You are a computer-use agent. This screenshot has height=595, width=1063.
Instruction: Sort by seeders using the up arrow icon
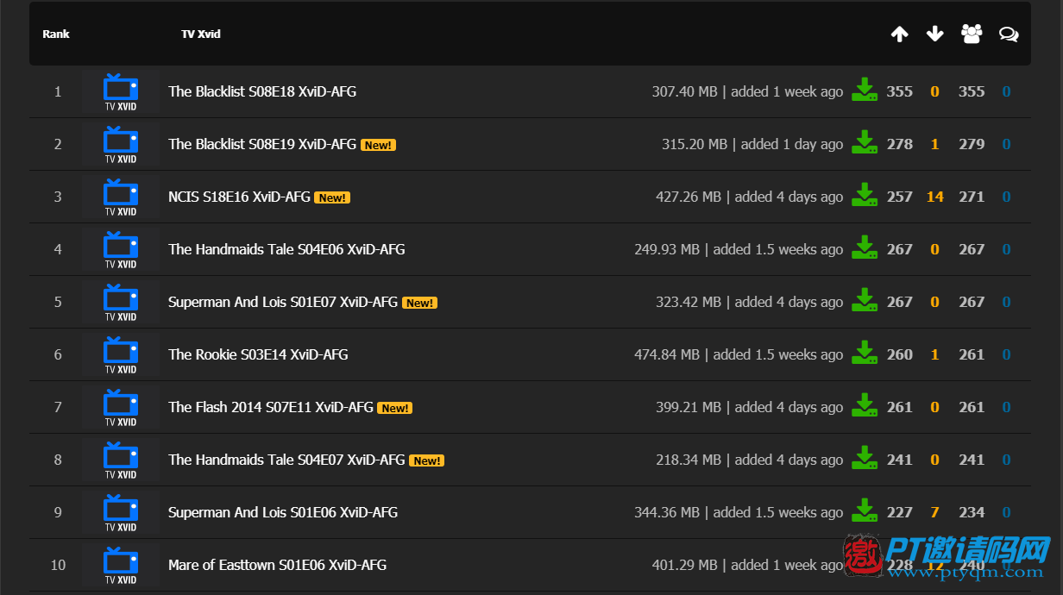click(x=899, y=34)
